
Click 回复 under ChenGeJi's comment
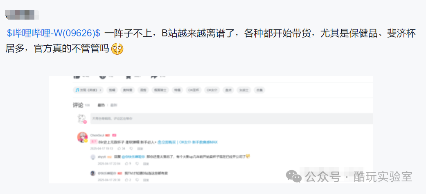coord(140,148)
